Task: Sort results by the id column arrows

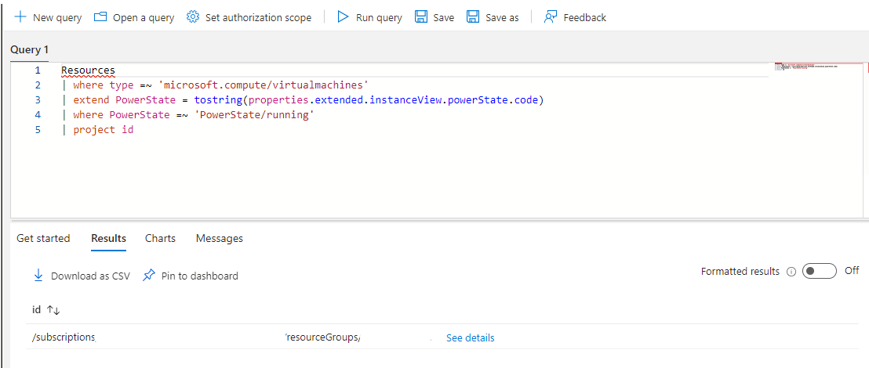Action: coord(53,310)
